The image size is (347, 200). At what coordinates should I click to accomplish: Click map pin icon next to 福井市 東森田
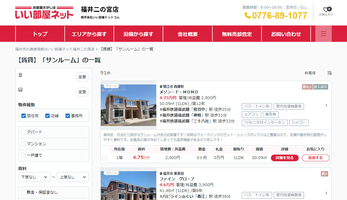click(161, 174)
